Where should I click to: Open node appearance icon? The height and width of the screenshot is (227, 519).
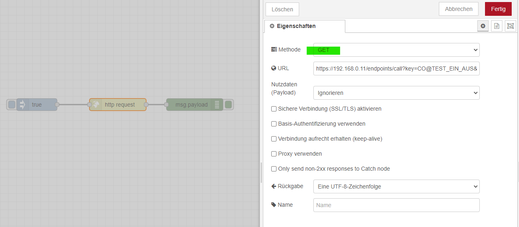pyautogui.click(x=510, y=26)
